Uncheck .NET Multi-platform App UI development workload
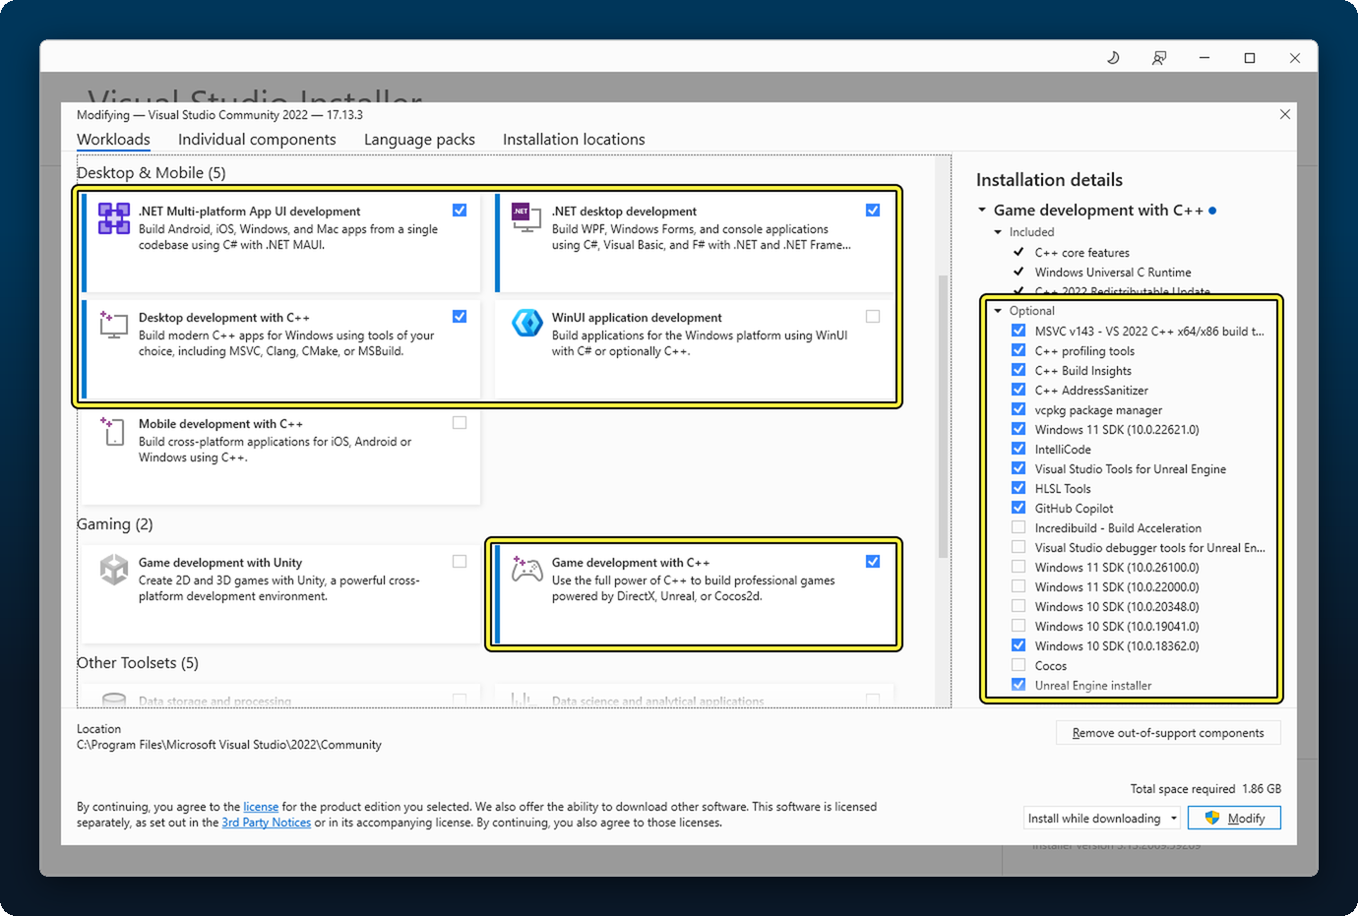 click(460, 211)
